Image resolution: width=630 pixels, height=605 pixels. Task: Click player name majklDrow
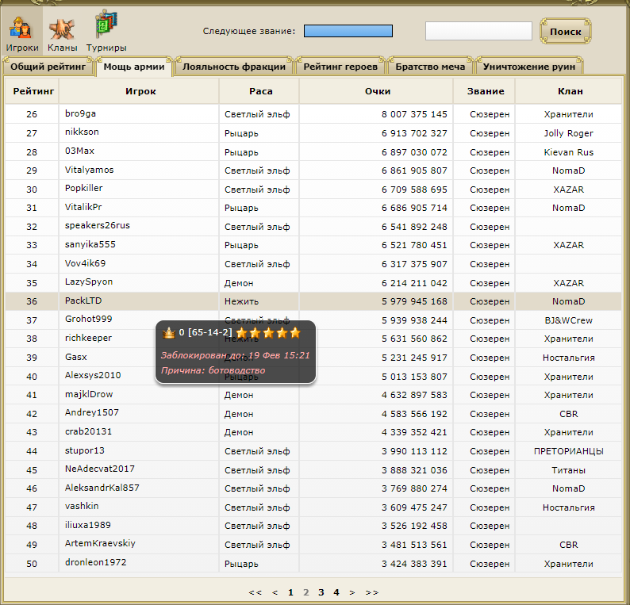(x=89, y=394)
